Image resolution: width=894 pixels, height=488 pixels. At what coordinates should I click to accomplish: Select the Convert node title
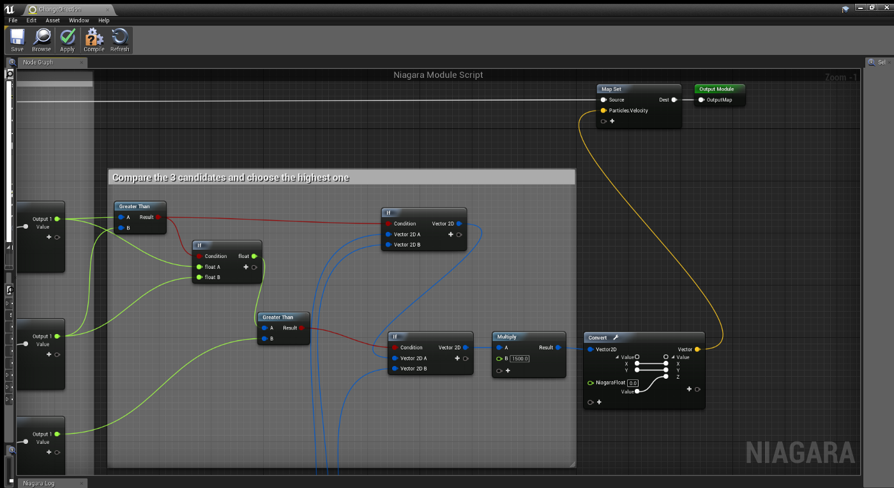point(598,337)
